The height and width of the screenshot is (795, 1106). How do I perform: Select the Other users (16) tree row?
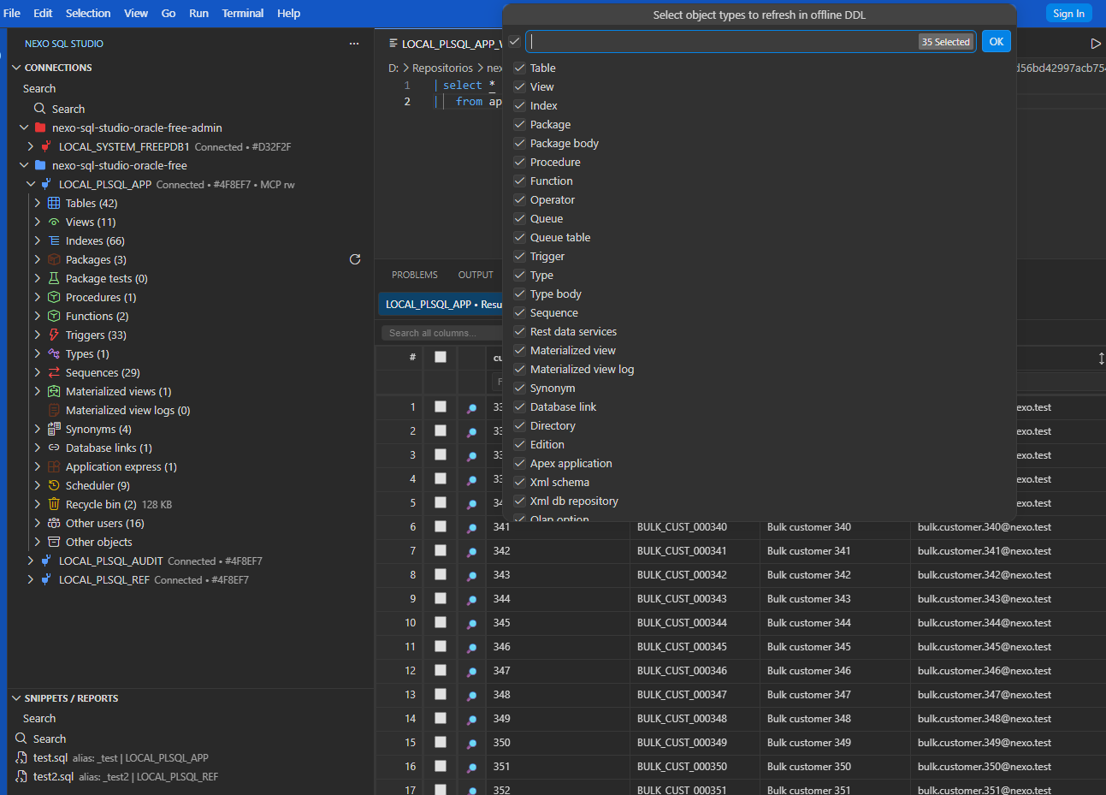click(192, 523)
